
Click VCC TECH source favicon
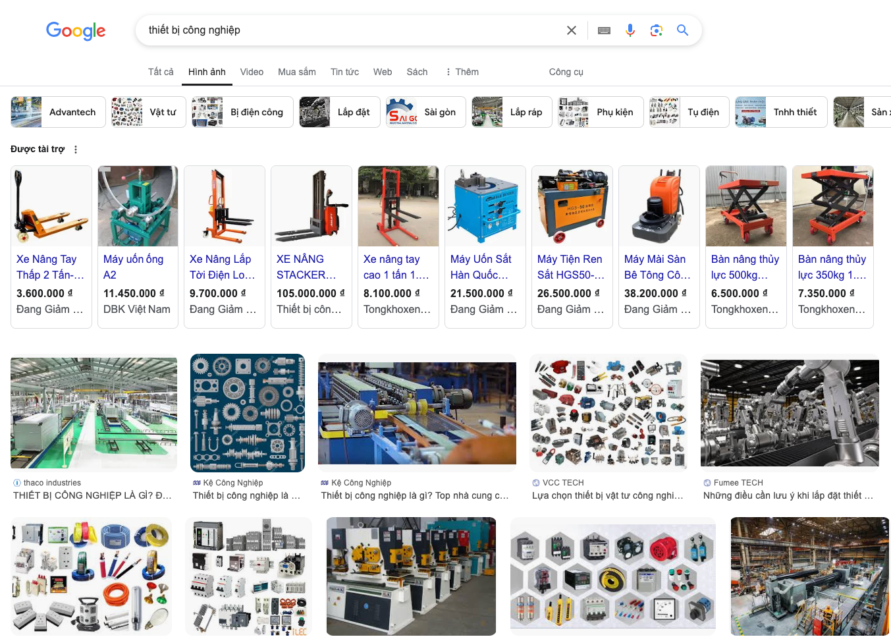[x=536, y=483]
